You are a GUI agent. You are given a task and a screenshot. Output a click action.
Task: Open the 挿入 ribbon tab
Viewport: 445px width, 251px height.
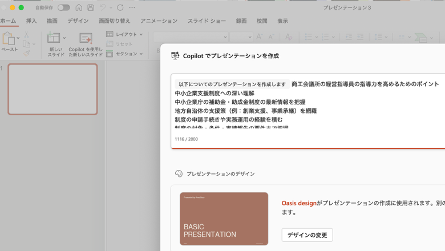coord(31,21)
